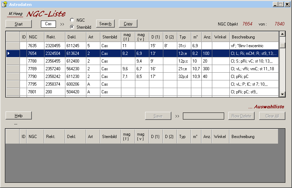
Task: Click the Winkel column header in upper table
Action: (x=221, y=37)
